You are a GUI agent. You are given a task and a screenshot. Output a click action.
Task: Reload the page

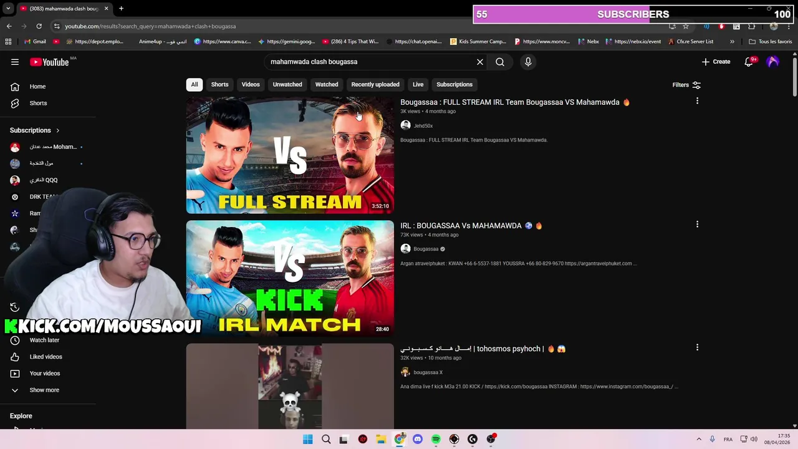tap(39, 26)
